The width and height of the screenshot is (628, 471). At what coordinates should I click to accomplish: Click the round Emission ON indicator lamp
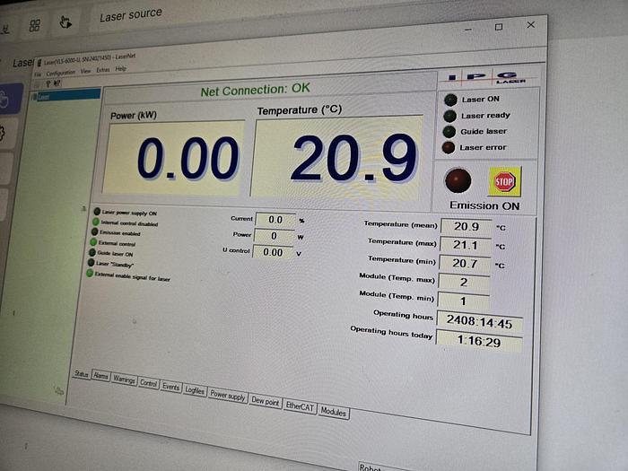click(458, 179)
